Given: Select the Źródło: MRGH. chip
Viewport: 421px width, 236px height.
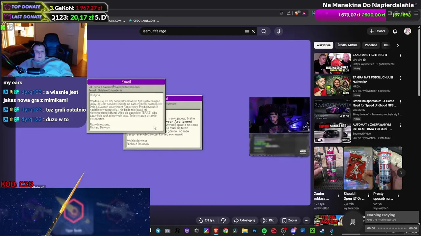Looking at the screenshot, I should (347, 45).
